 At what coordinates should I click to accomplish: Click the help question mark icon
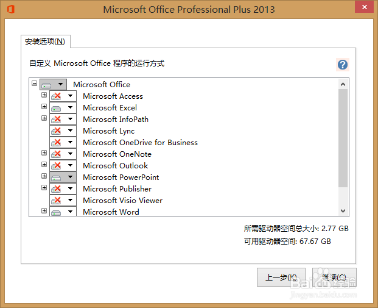pyautogui.click(x=343, y=65)
